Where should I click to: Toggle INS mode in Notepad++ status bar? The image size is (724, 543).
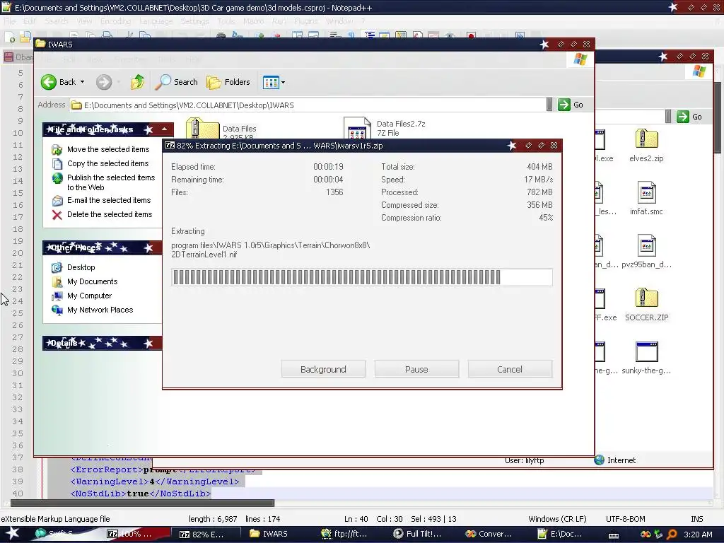[x=696, y=519]
